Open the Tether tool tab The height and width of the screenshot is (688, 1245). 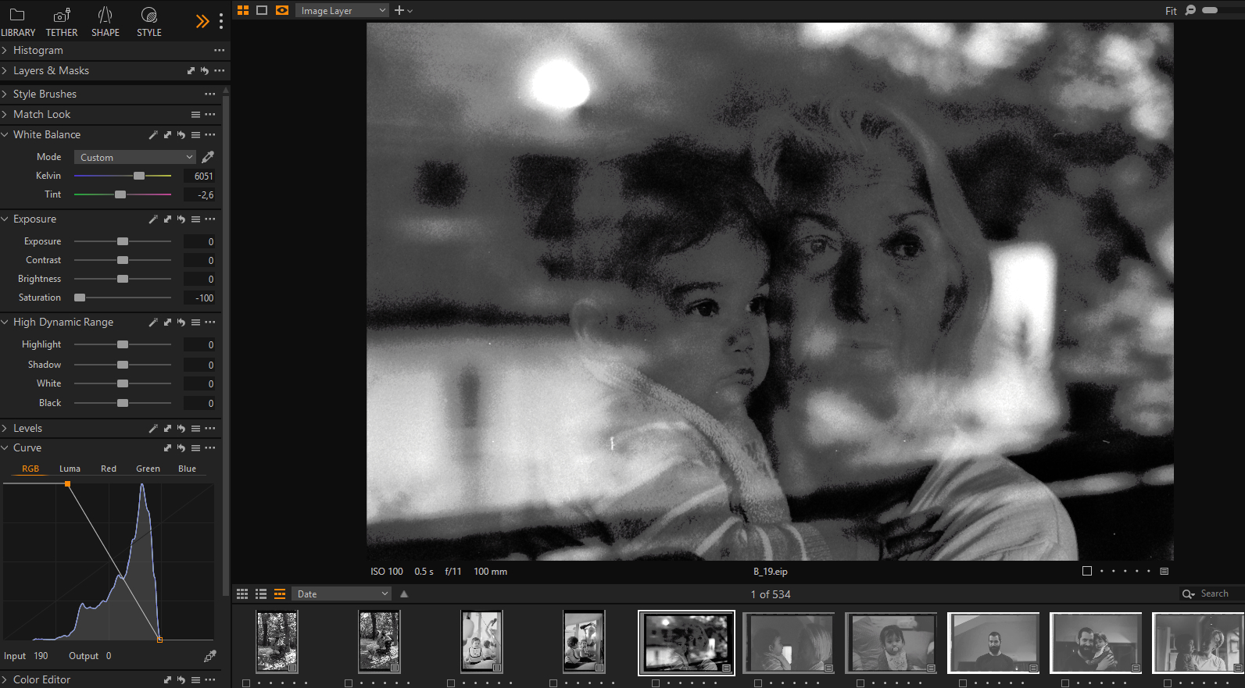pos(62,22)
